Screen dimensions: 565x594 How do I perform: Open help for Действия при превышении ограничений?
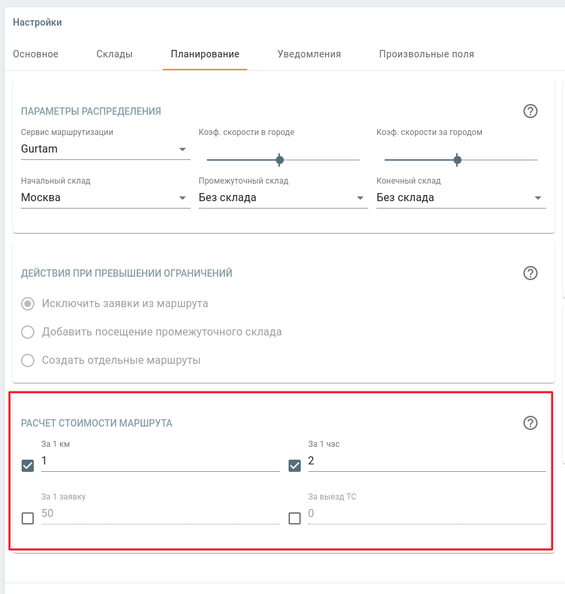[x=531, y=273]
